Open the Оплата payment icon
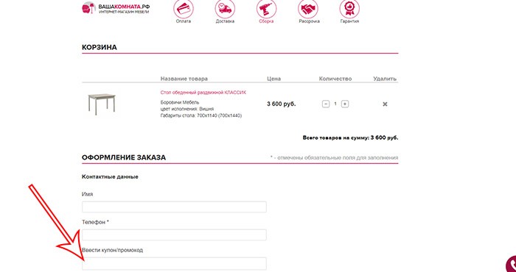 coord(184,9)
